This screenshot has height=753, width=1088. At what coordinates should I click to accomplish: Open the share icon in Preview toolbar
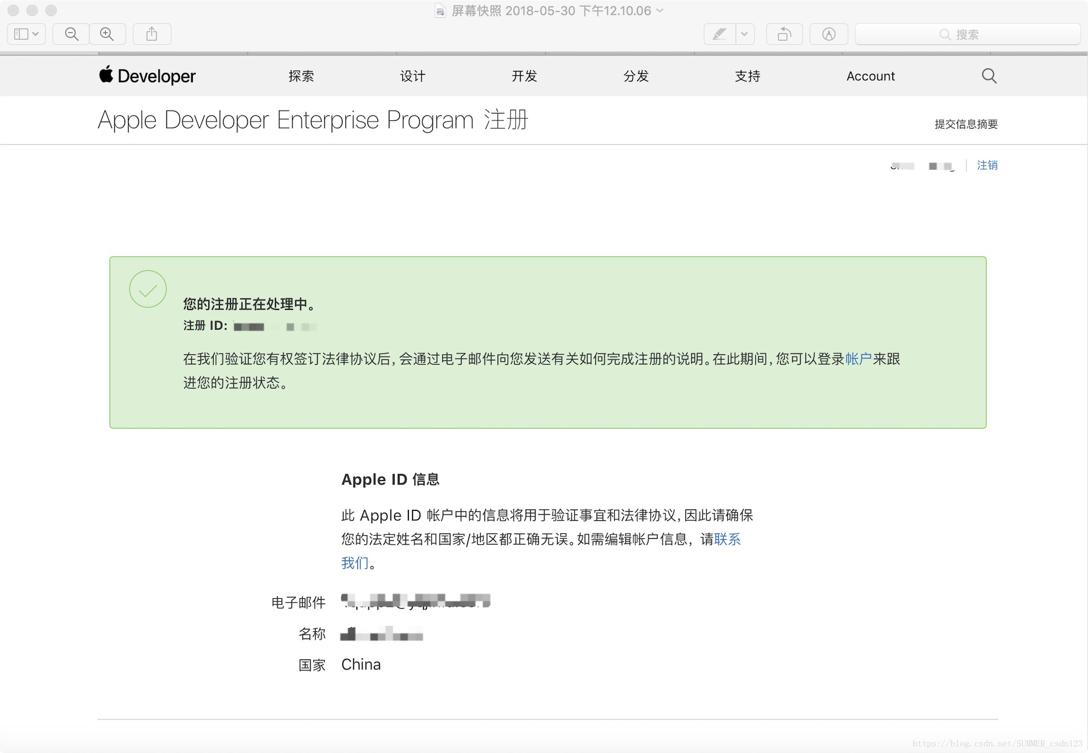click(x=152, y=34)
